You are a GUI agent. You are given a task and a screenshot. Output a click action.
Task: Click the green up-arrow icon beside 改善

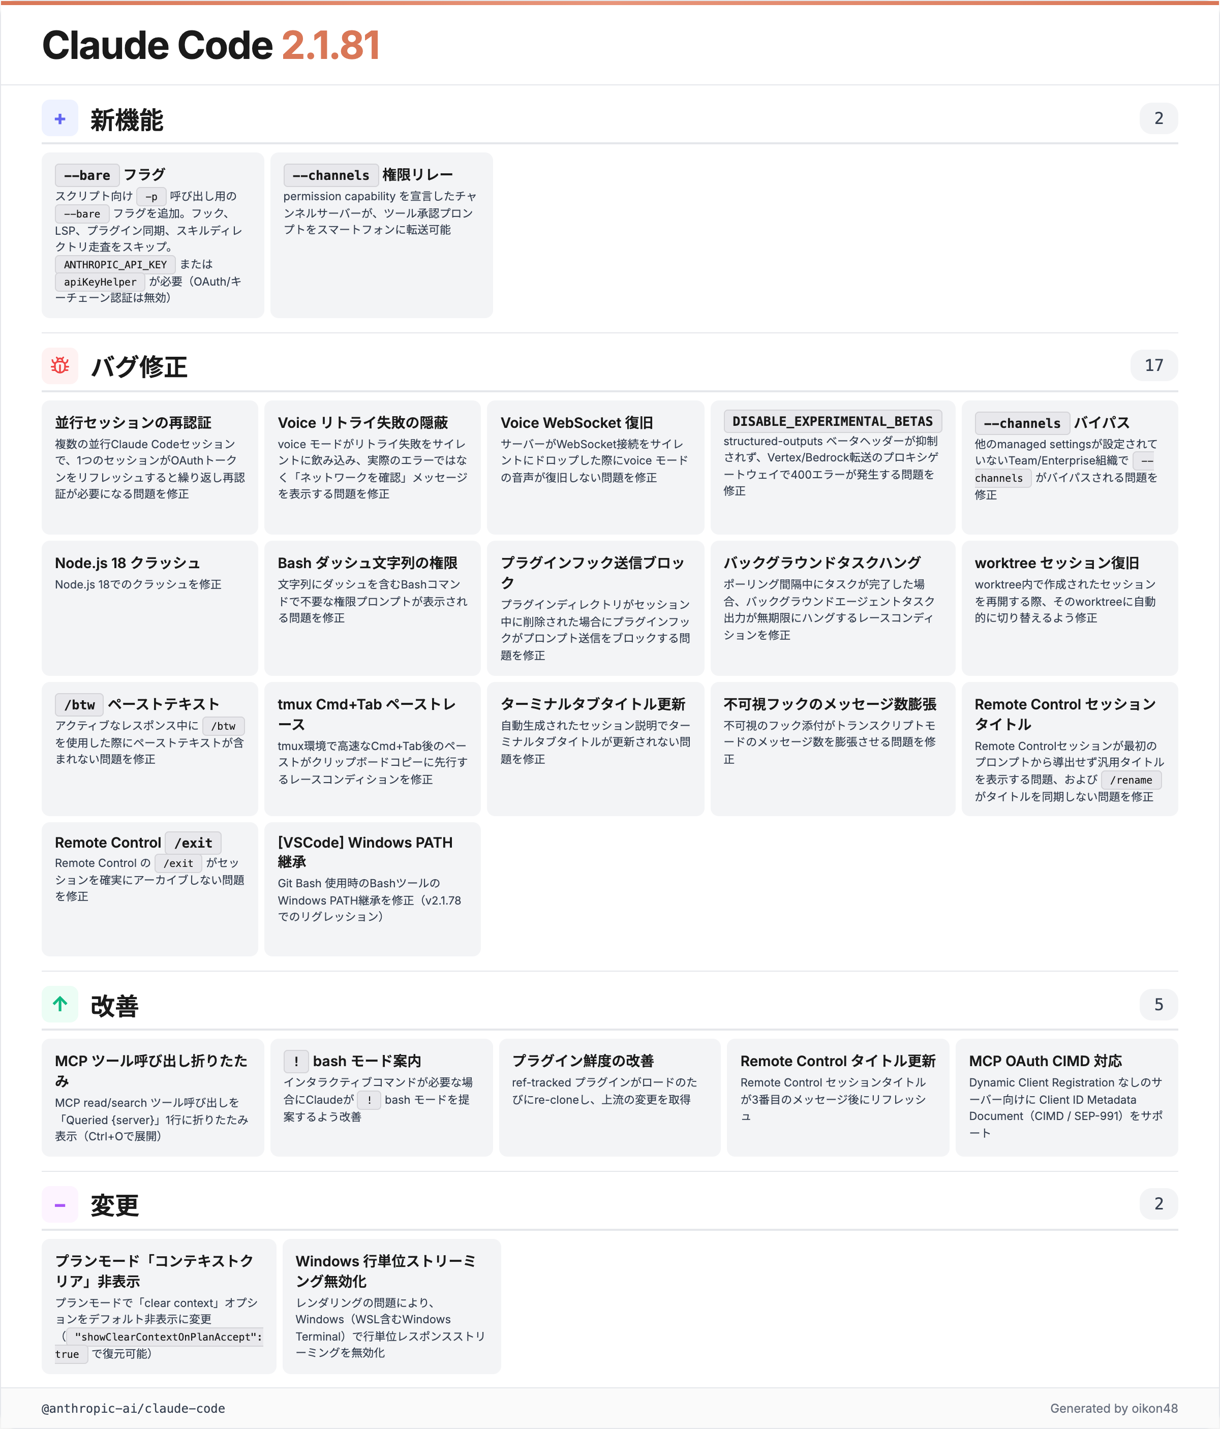60,1004
